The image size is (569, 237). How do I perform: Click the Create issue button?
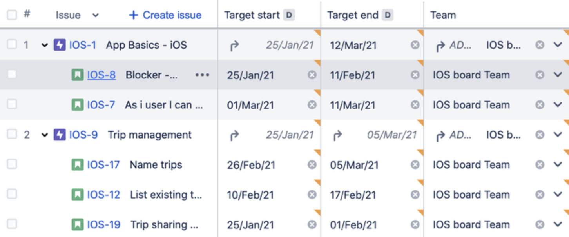[165, 15]
